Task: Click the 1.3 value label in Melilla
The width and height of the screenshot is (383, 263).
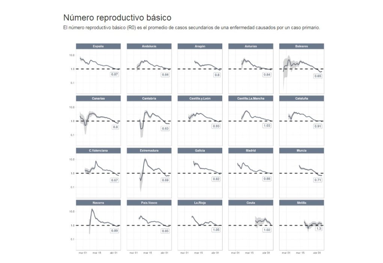Action: 318,228
